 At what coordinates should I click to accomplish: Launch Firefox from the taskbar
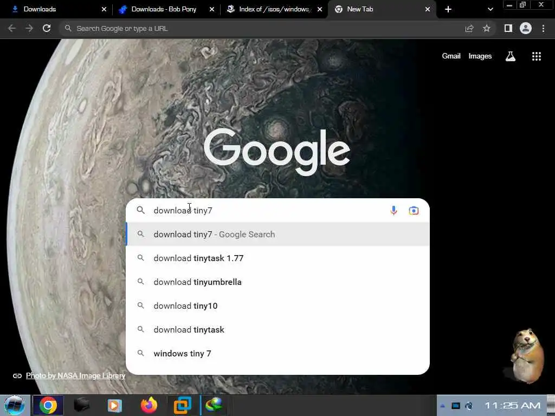pyautogui.click(x=149, y=405)
